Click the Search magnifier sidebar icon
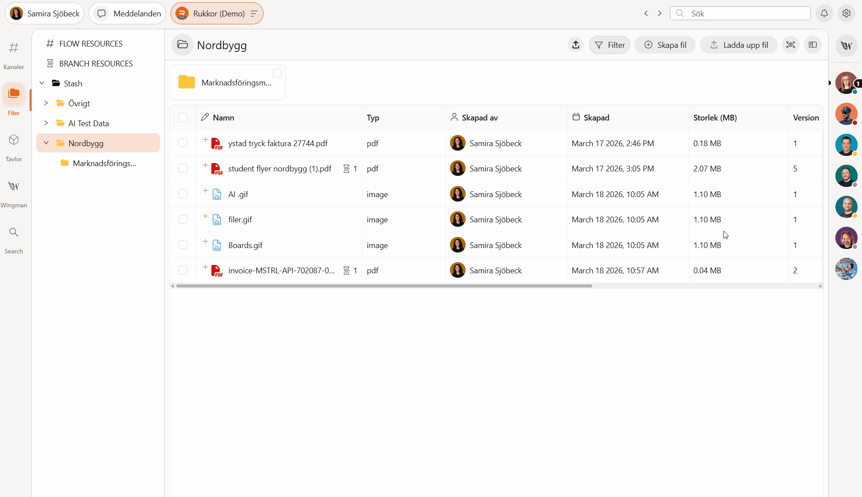Viewport: 862px width, 497px height. coord(14,232)
